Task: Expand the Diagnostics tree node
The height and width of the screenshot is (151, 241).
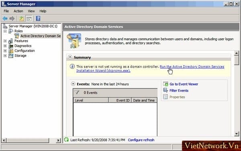Action: tap(5, 46)
